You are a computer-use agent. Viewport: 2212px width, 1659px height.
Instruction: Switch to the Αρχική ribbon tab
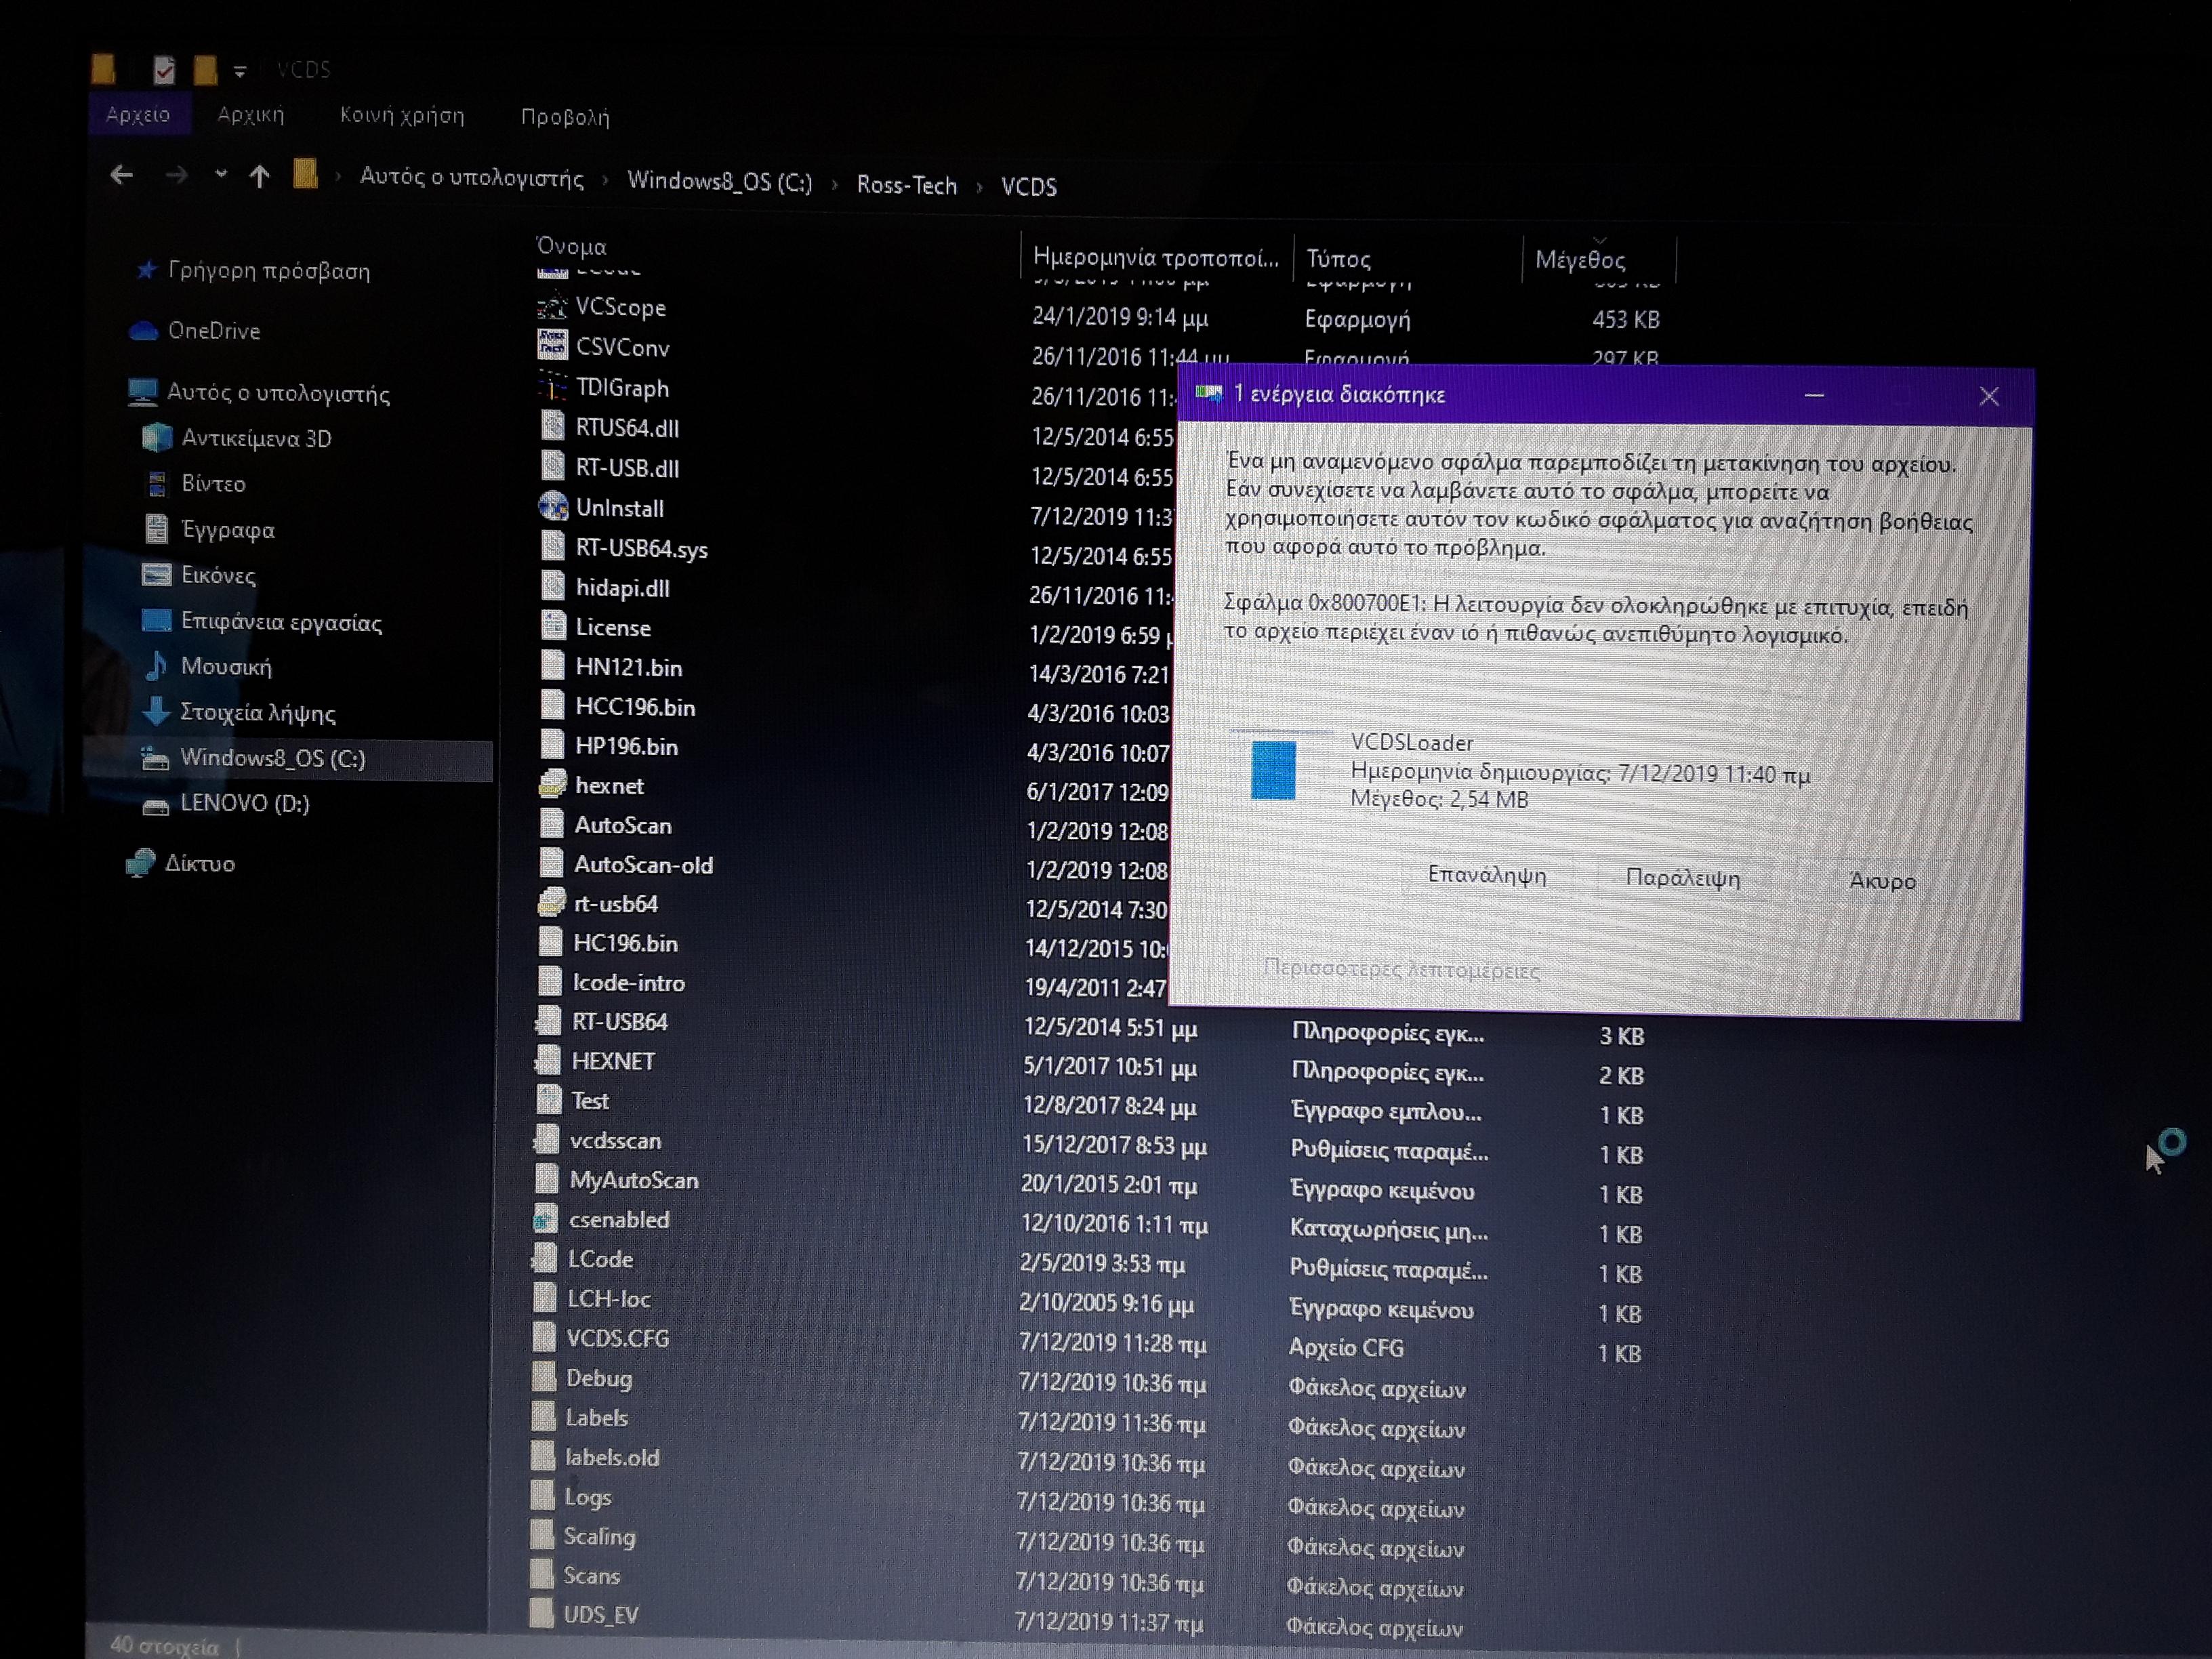(x=251, y=115)
